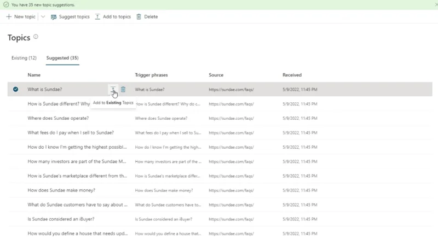The image size is (438, 240).
Task: Open 'What fees do I pay when I sell to Sundae?'
Action: pyautogui.click(x=71, y=132)
